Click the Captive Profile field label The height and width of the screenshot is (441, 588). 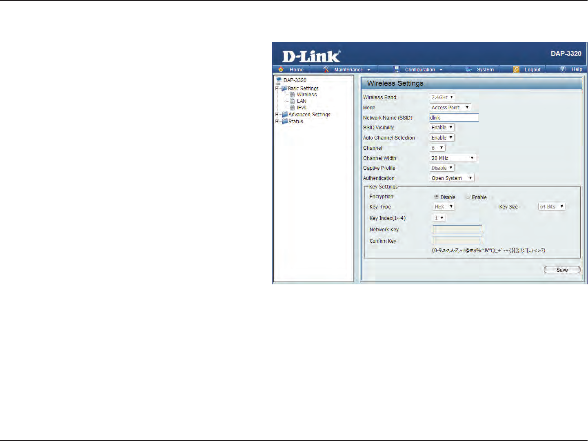point(379,168)
